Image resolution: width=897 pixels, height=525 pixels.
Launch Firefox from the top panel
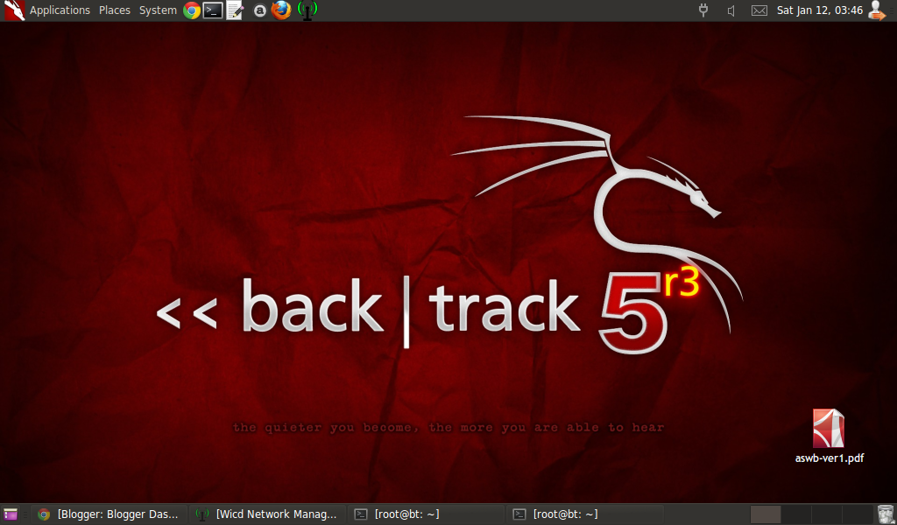pos(281,10)
